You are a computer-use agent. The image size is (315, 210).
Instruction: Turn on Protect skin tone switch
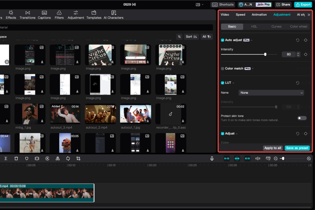(x=302, y=118)
